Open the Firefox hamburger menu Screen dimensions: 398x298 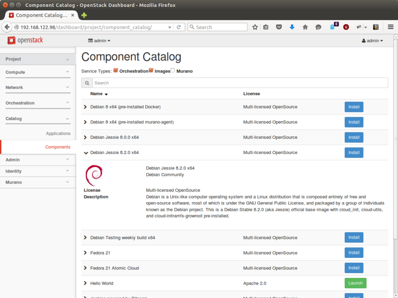390,27
